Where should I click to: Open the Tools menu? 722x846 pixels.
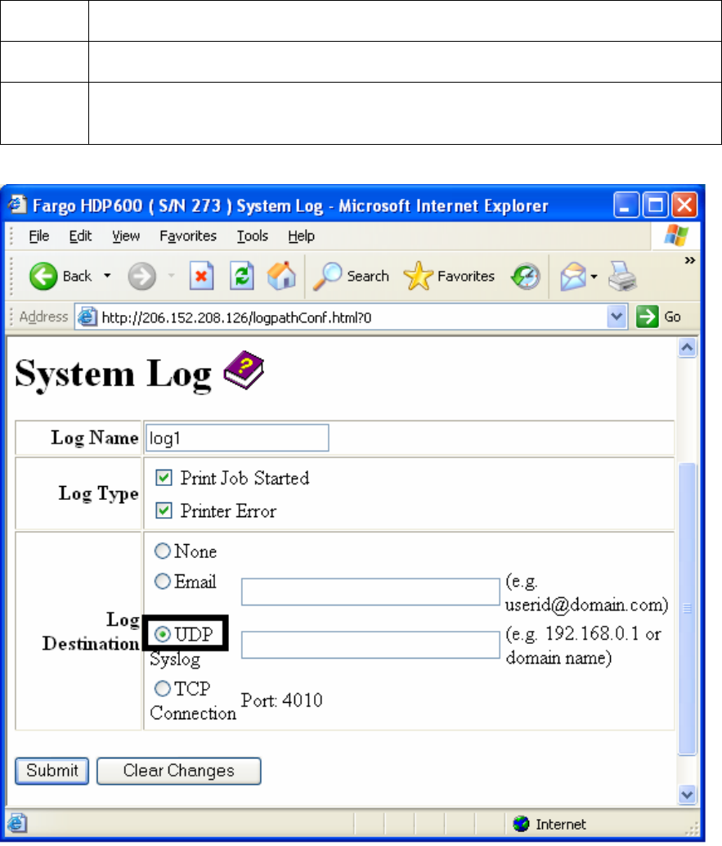click(x=253, y=236)
